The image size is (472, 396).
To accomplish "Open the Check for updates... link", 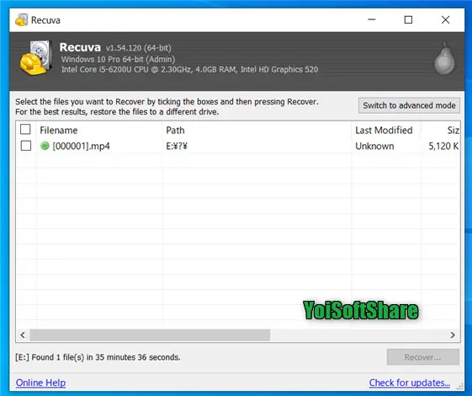I will [x=410, y=383].
